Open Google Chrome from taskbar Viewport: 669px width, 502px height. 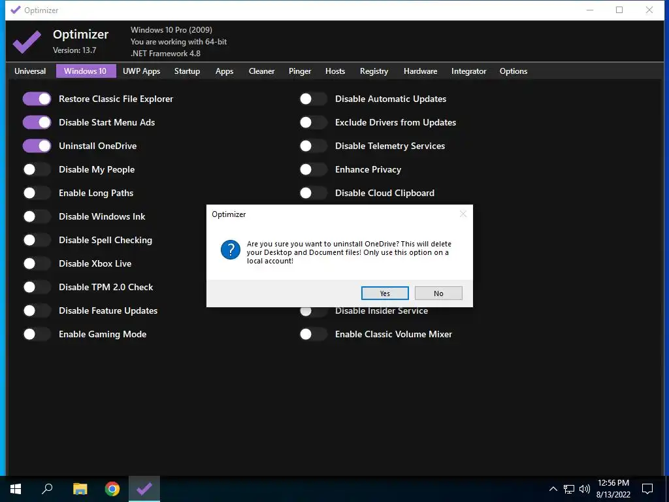click(x=112, y=489)
